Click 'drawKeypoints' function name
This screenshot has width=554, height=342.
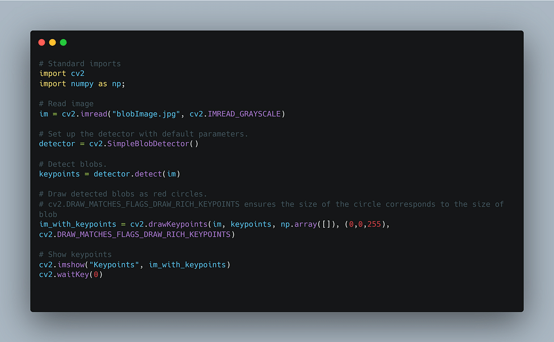178,224
